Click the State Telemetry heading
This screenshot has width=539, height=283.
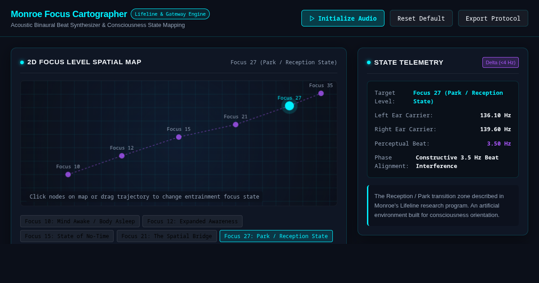pos(409,62)
